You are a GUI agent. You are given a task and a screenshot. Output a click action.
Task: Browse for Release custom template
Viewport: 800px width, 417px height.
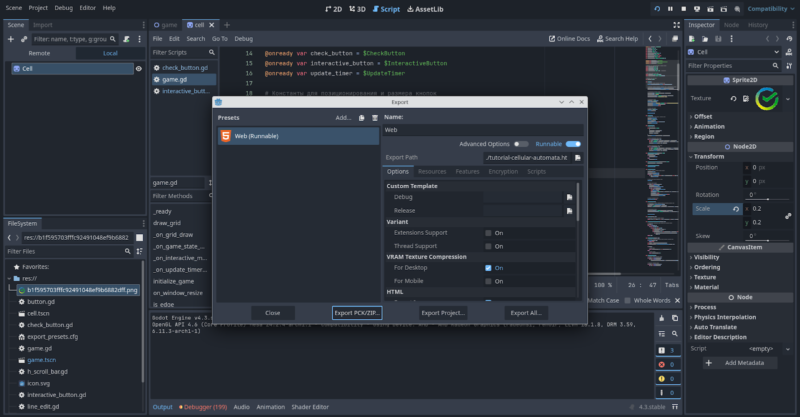click(x=569, y=211)
